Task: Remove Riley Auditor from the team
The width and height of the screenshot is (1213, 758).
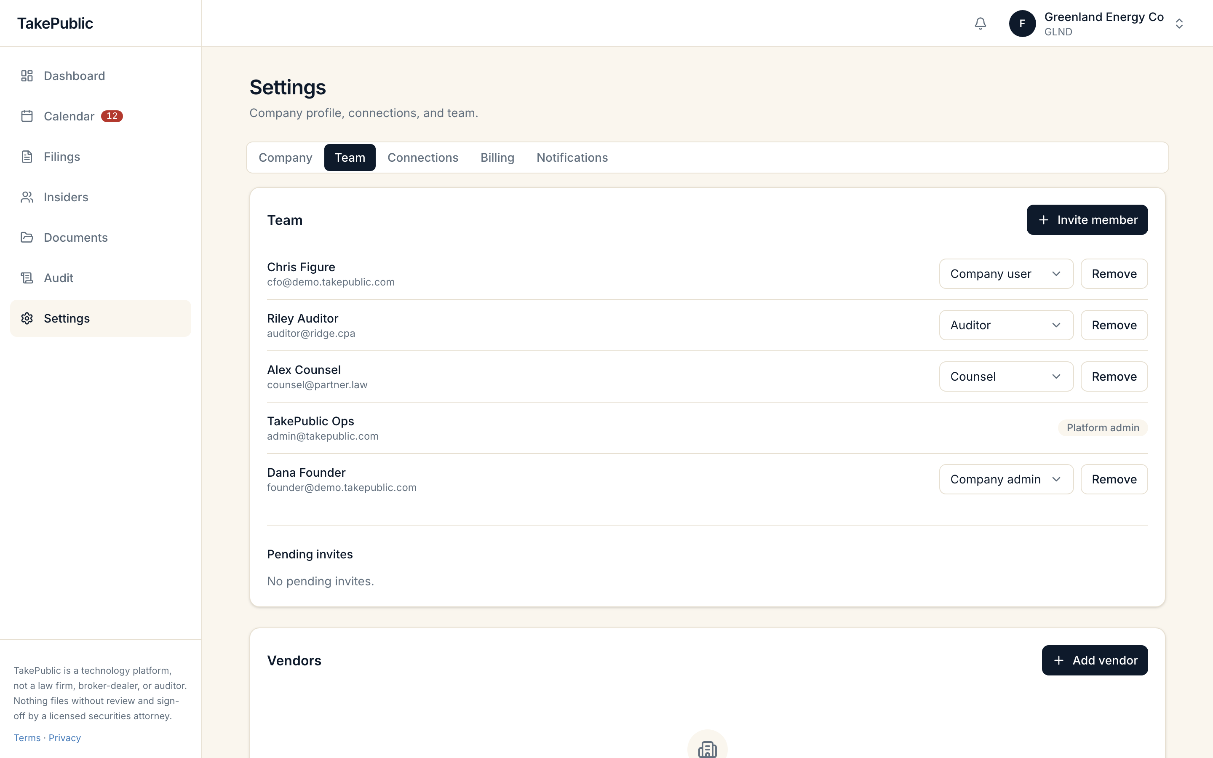Action: [x=1114, y=326]
